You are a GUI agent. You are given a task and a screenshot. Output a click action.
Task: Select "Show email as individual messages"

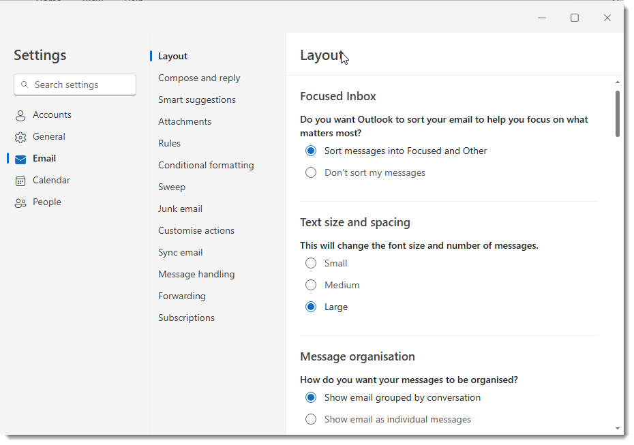point(311,419)
